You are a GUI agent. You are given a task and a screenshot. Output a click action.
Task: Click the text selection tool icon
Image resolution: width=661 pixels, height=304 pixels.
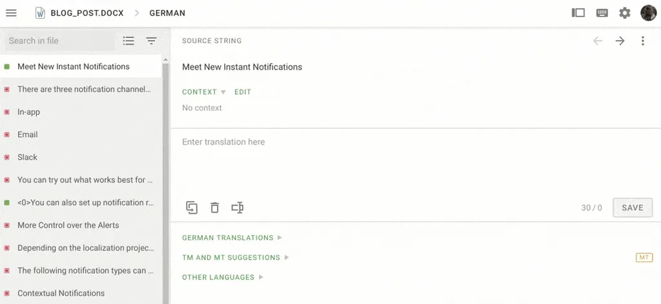(x=238, y=207)
